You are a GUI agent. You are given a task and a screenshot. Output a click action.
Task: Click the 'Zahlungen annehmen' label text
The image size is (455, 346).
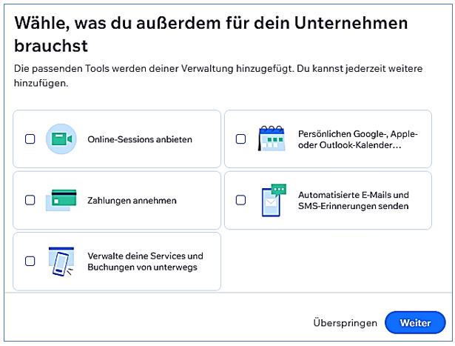point(132,200)
